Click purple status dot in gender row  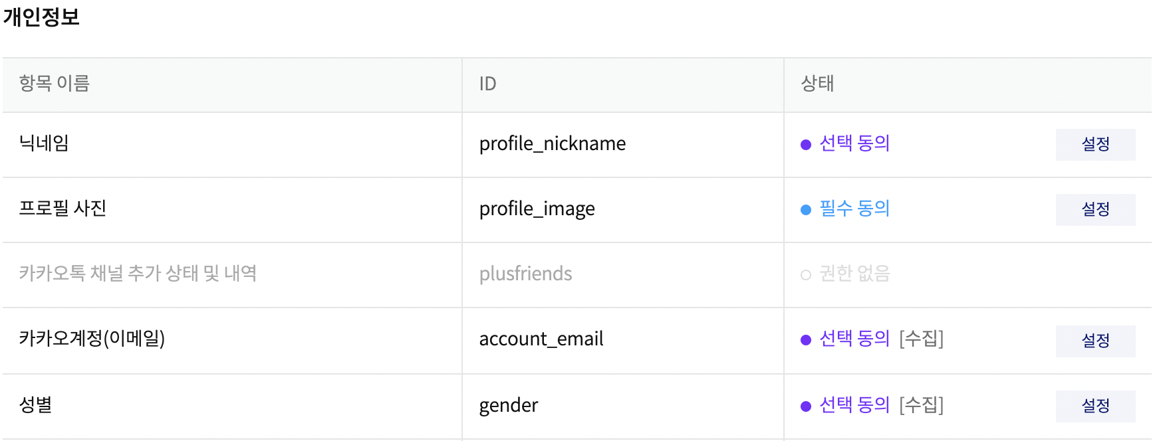click(806, 406)
